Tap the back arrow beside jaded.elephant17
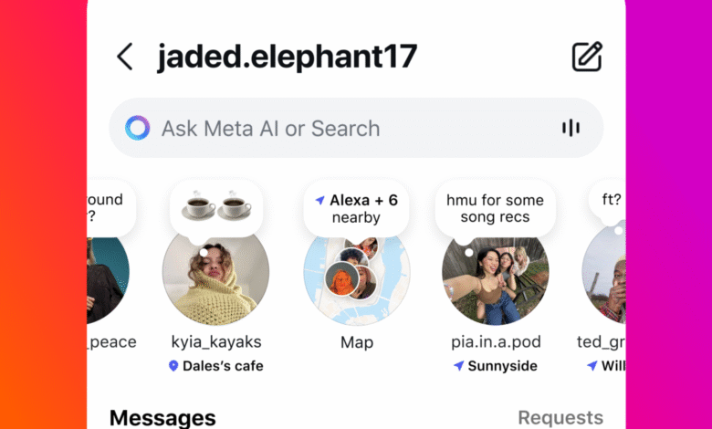Image resolution: width=712 pixels, height=429 pixels. 125,57
